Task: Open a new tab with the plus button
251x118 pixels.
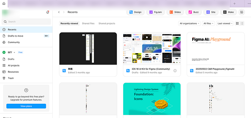Action: point(234,4)
